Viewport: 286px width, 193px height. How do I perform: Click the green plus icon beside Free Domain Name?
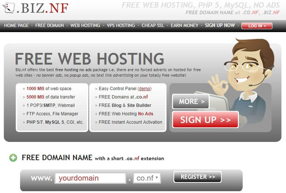[x=13, y=158]
